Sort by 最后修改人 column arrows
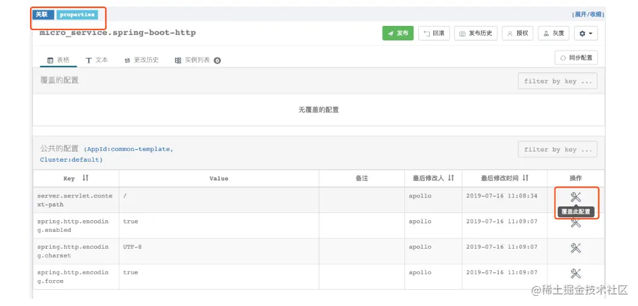Screen dimensions: 638x306 click(451, 178)
